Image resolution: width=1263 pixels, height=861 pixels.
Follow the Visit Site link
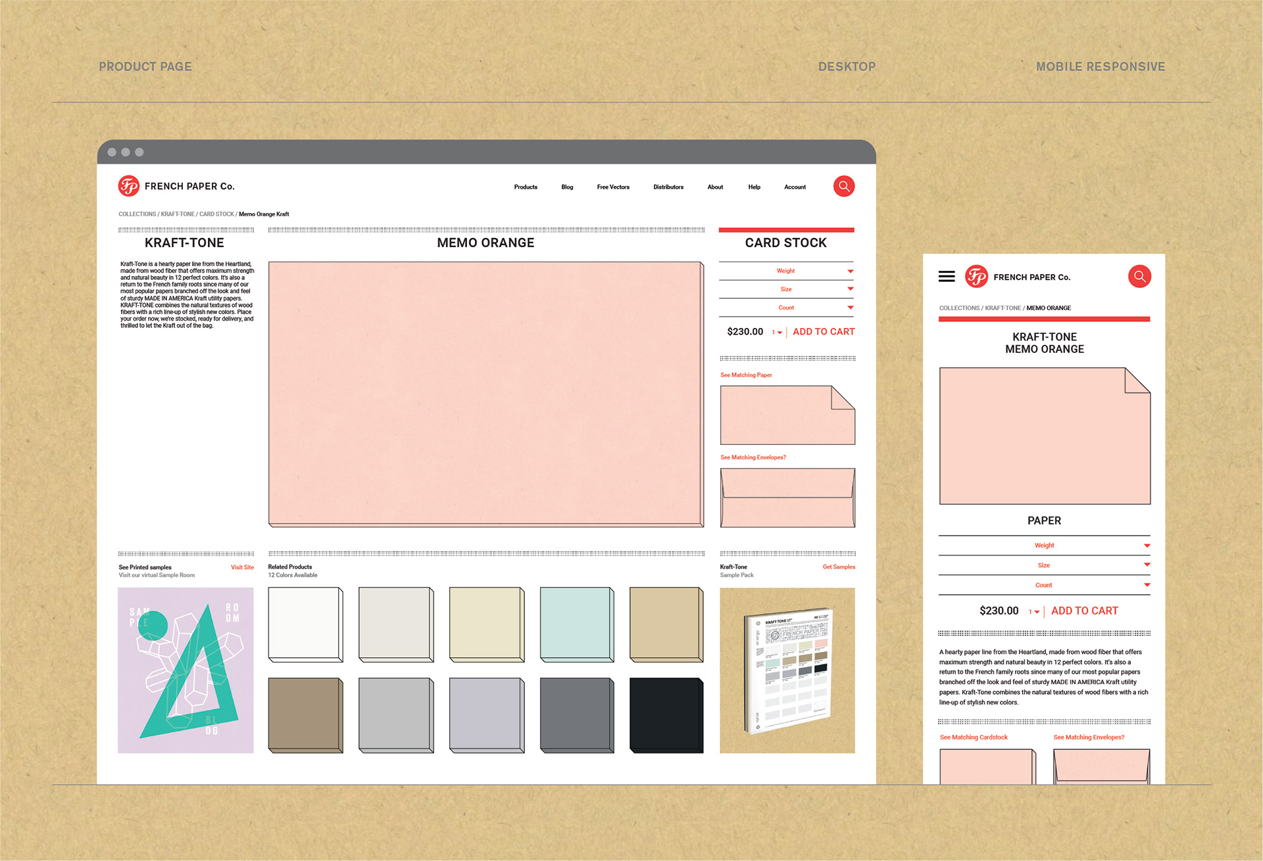click(x=242, y=567)
